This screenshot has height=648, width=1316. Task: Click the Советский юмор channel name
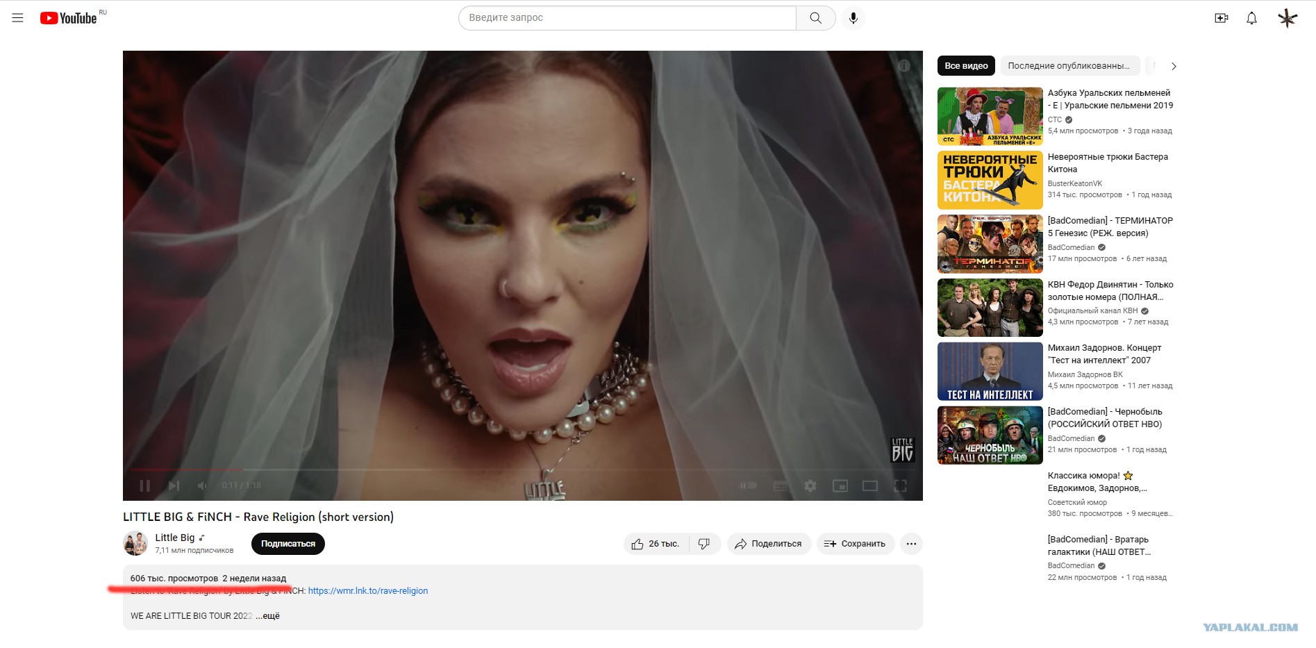(x=1078, y=503)
